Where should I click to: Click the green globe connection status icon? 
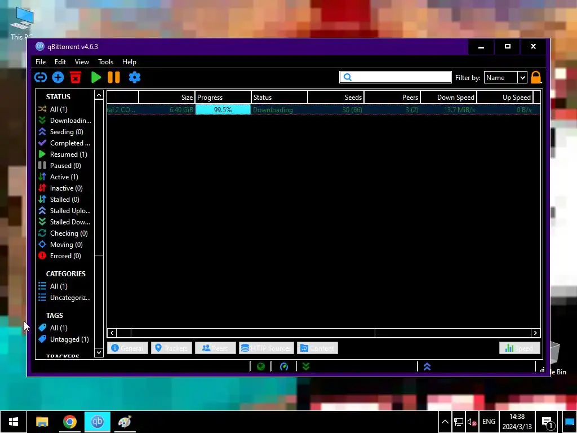[261, 366]
